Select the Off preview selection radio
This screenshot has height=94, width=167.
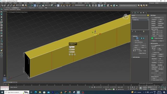point(134,51)
